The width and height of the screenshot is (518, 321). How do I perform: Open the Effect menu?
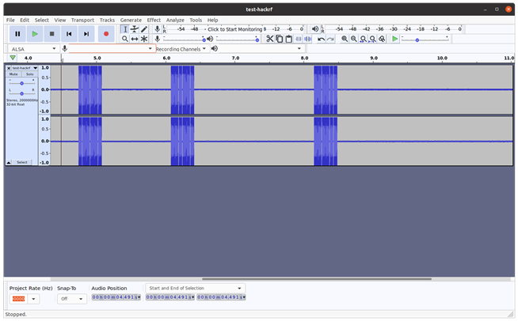click(x=154, y=20)
